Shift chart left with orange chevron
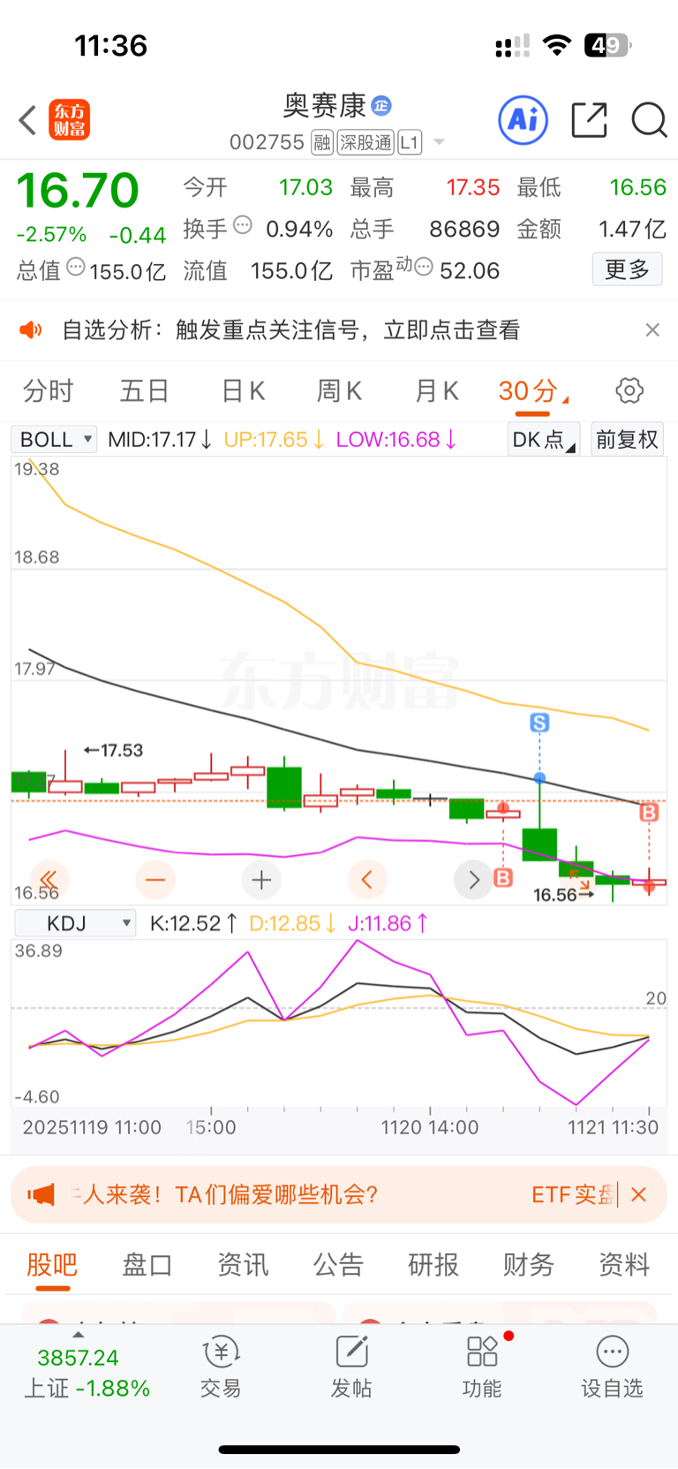This screenshot has height=1469, width=678. coord(367,879)
